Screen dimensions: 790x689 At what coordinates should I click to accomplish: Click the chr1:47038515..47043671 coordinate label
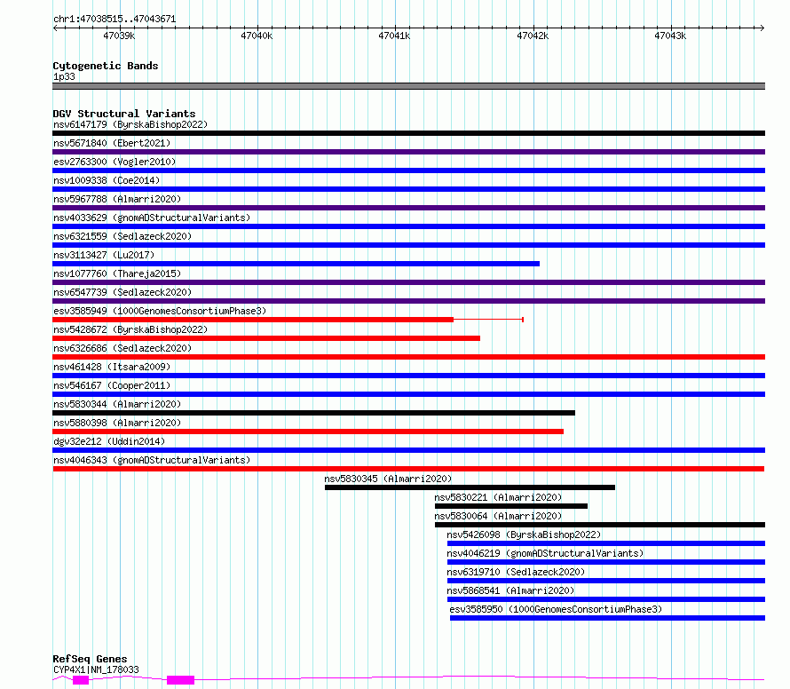115,20
